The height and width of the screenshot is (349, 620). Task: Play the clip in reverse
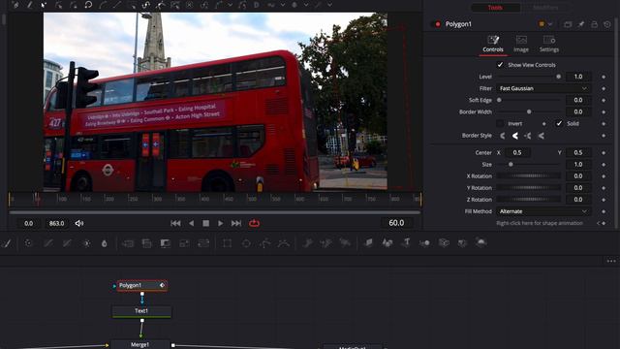click(192, 223)
